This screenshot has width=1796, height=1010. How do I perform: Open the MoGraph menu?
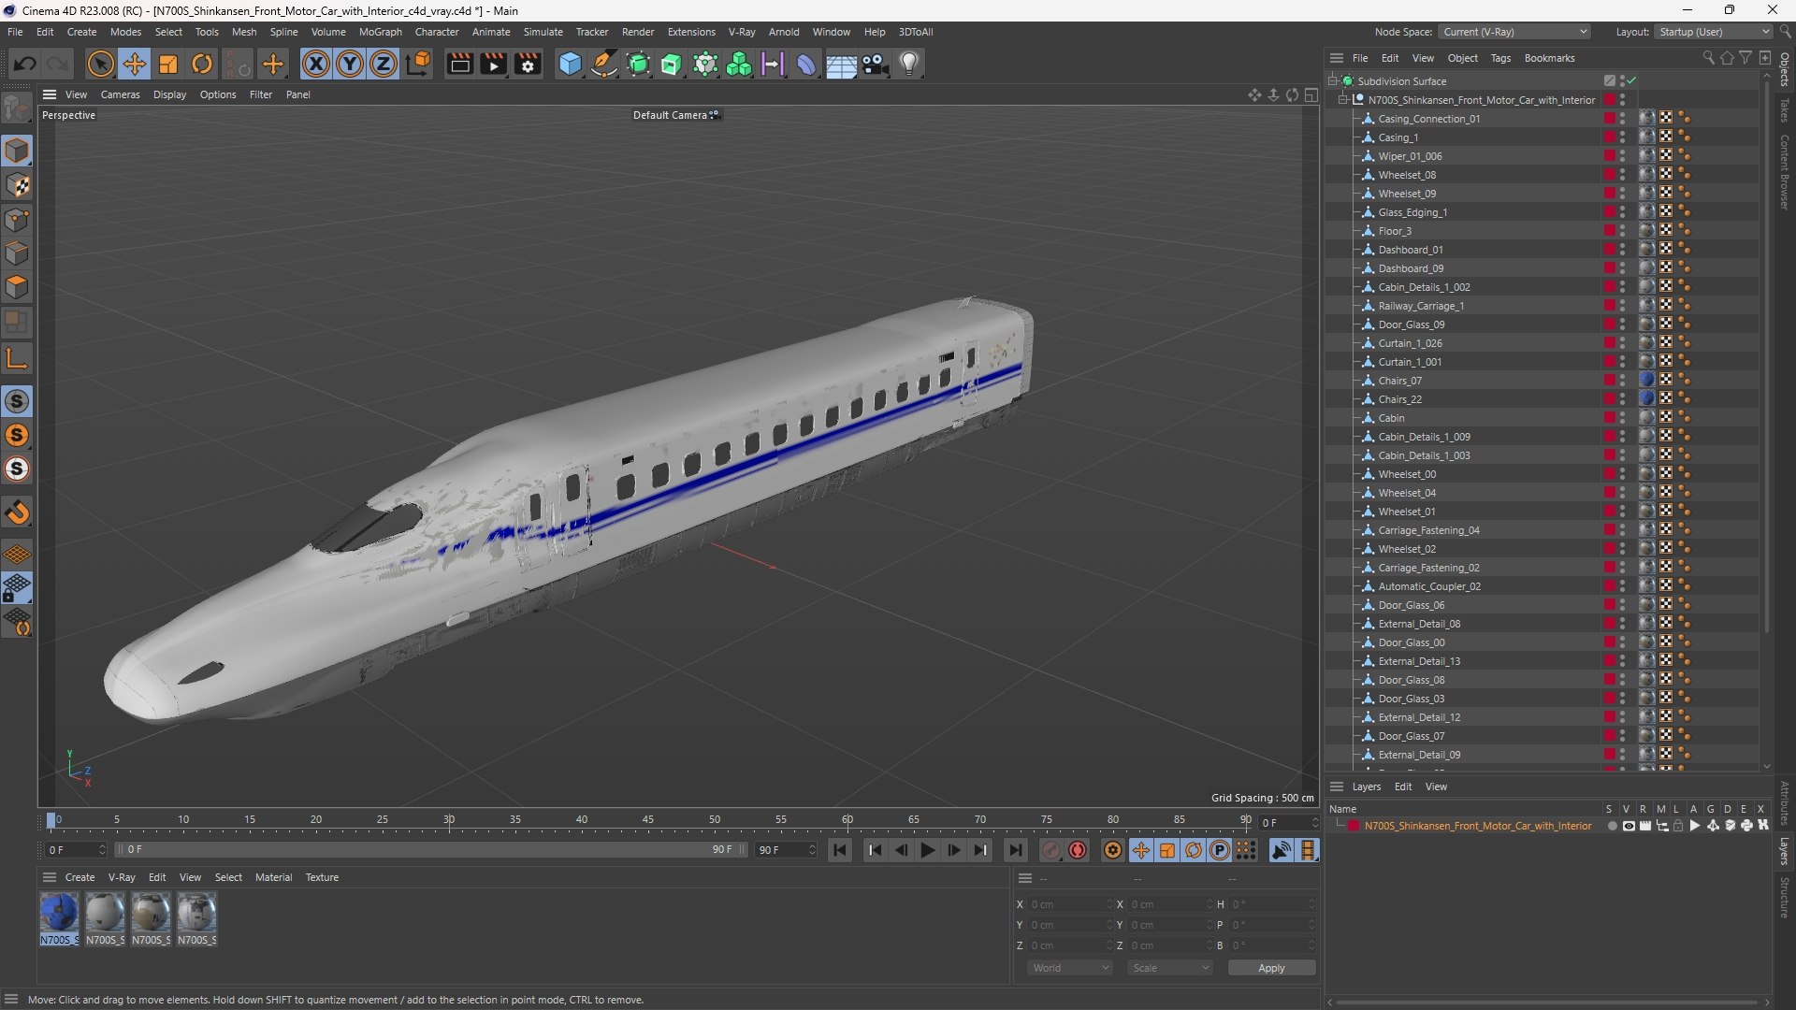point(380,32)
